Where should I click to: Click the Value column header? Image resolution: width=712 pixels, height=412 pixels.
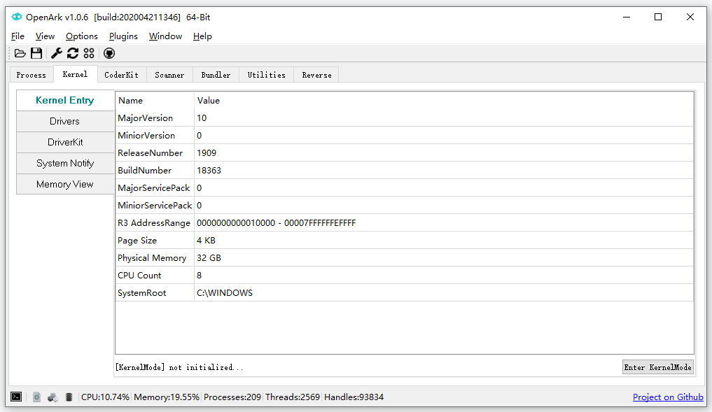444,100
